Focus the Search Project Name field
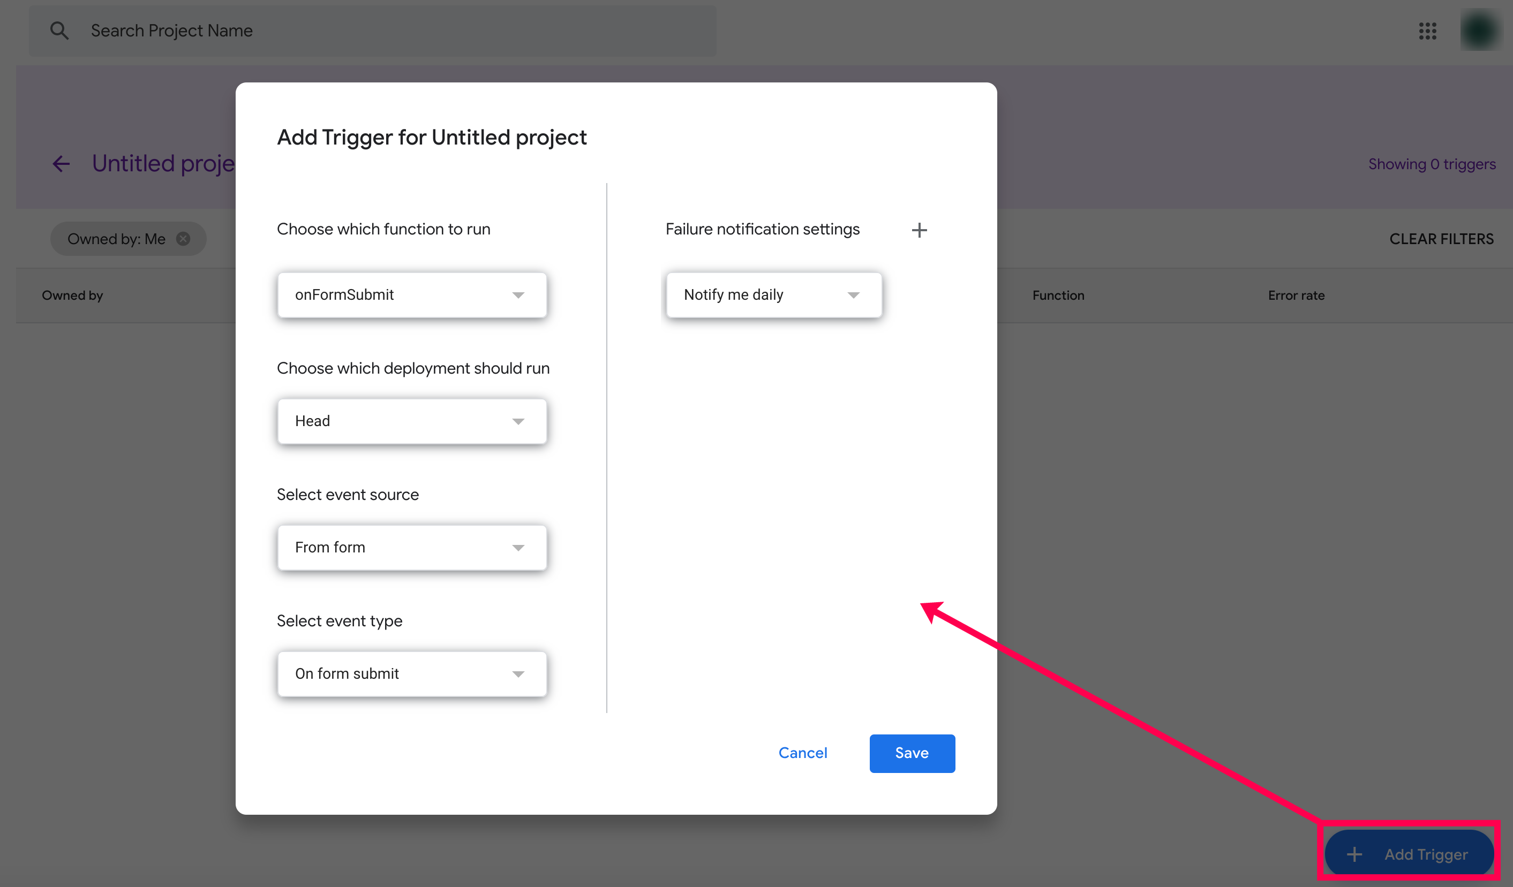The width and height of the screenshot is (1513, 887). click(372, 31)
